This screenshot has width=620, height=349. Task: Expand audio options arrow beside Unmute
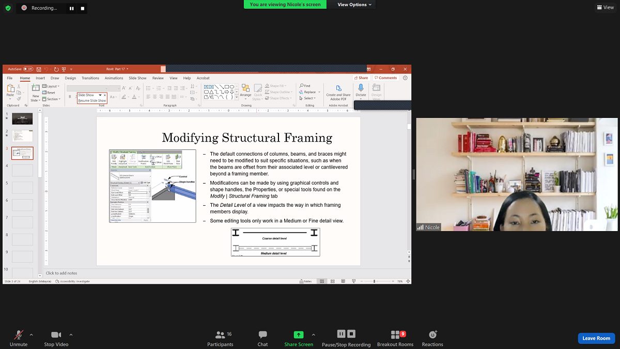click(31, 335)
